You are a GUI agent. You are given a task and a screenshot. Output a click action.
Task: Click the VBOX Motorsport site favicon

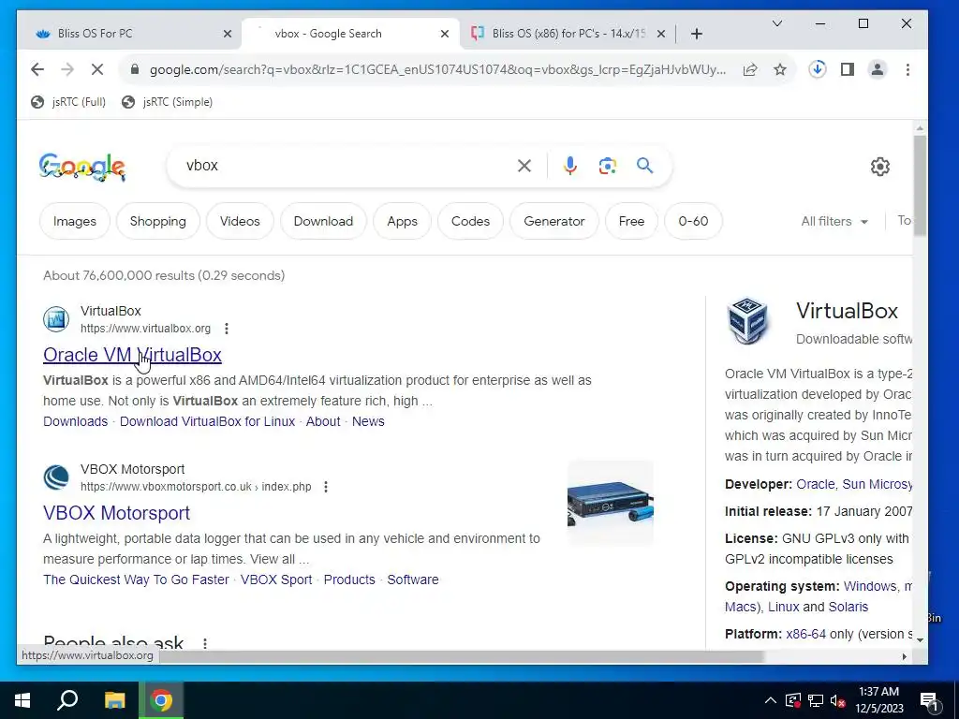[x=56, y=477]
